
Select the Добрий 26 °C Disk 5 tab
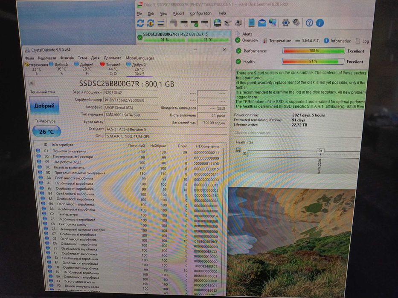[139, 69]
